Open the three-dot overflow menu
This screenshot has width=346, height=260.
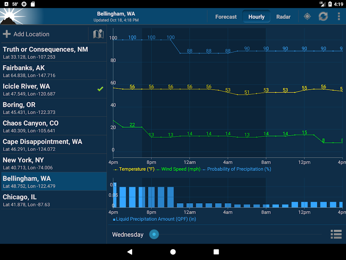pos(339,16)
